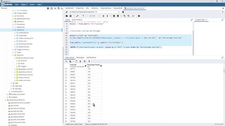Screen dimensions: 225x126
Task: Click the Save File disk icon
Action: (70, 16)
